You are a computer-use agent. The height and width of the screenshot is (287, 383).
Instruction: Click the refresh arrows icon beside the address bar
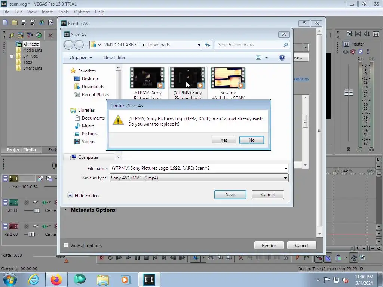point(208,45)
